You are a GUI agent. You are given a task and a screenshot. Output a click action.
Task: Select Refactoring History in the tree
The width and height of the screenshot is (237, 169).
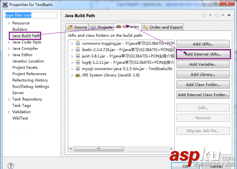pyautogui.click(x=30, y=80)
